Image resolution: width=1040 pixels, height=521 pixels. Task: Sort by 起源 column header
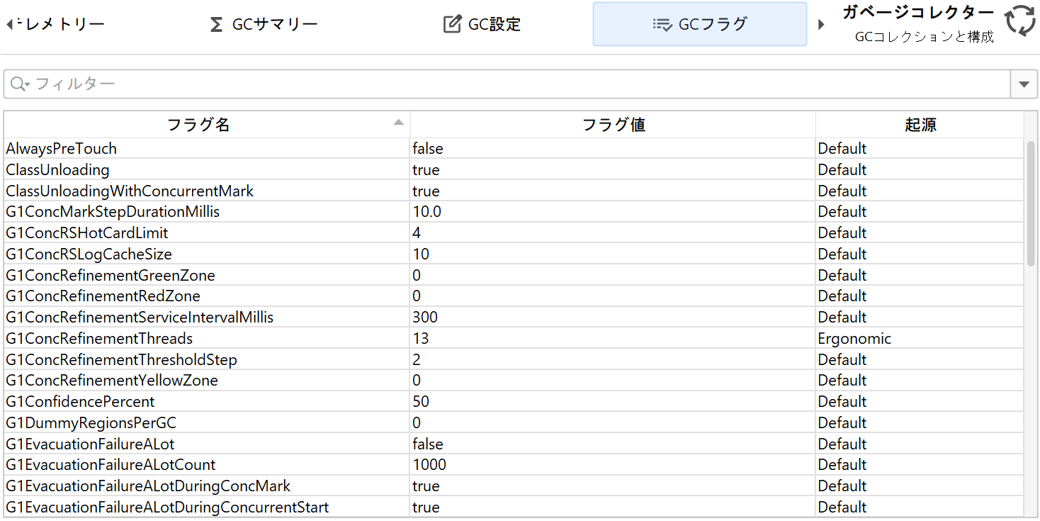920,125
